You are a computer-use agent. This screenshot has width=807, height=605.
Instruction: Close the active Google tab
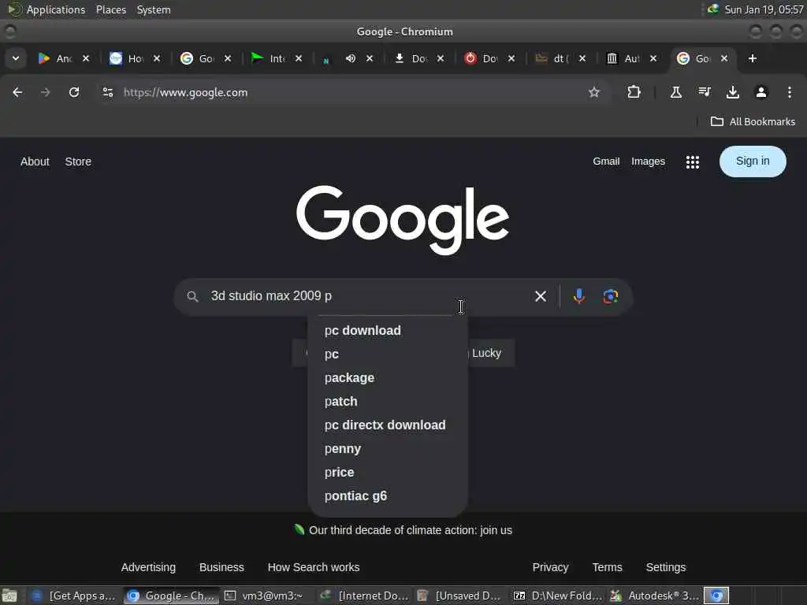723,58
